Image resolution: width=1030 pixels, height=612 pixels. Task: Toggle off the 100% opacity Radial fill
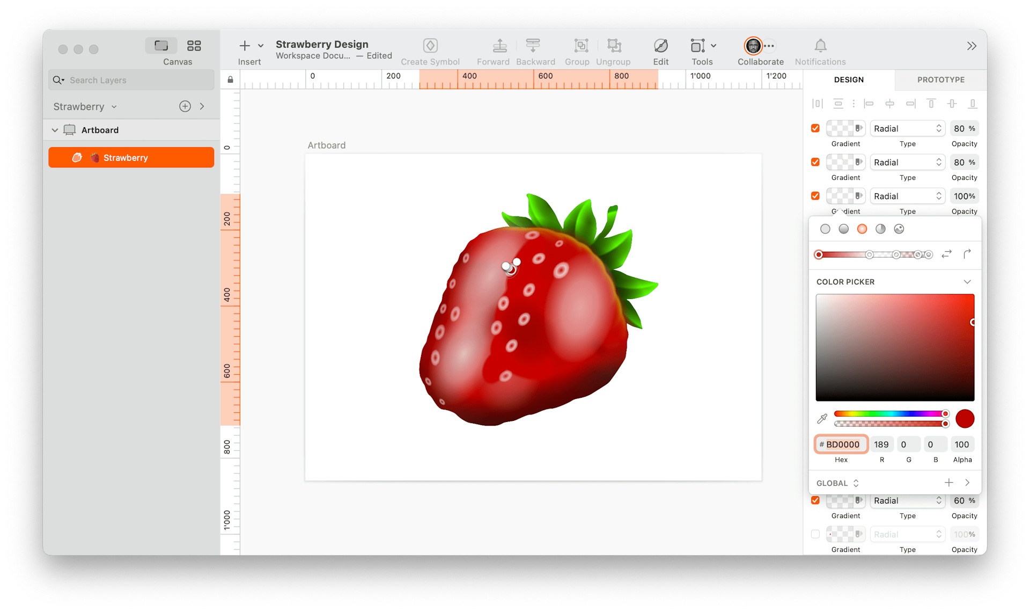pos(815,196)
